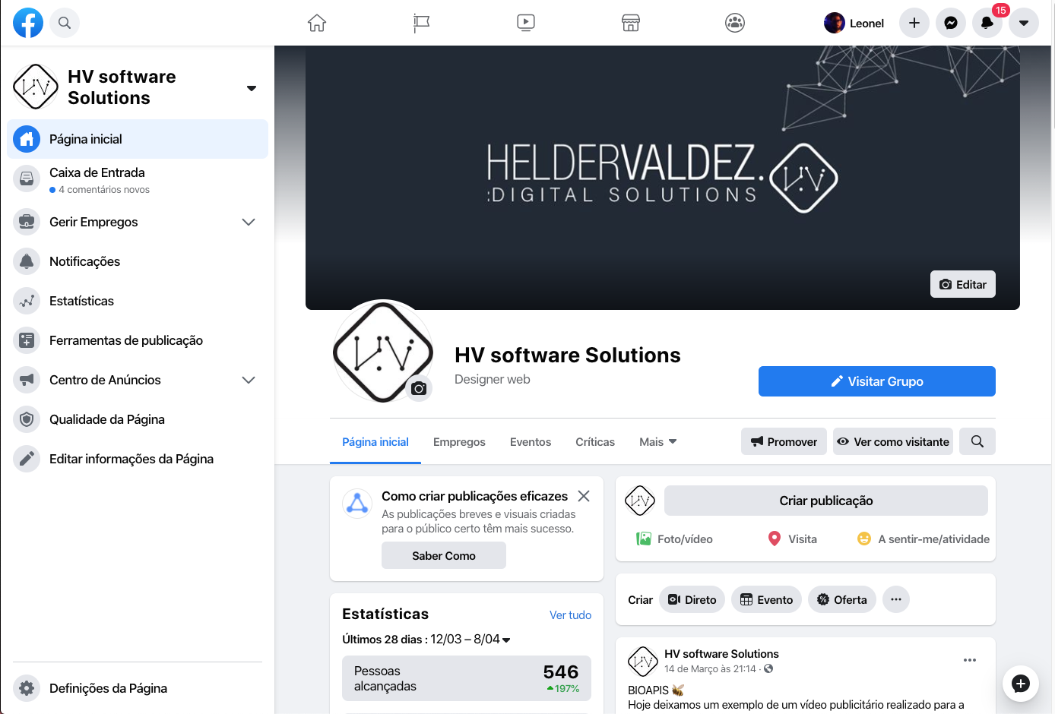
Task: Open the Mais dropdown tab
Action: click(658, 441)
